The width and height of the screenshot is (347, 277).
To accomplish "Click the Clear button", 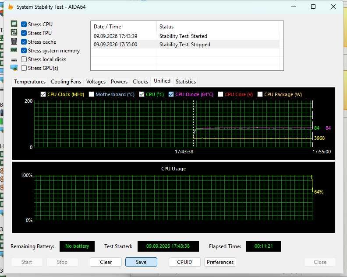I will pyautogui.click(x=106, y=262).
